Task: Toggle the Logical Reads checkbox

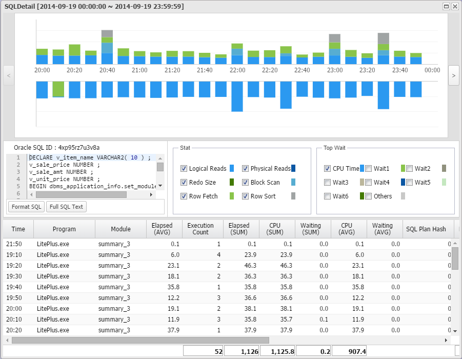Action: point(184,168)
